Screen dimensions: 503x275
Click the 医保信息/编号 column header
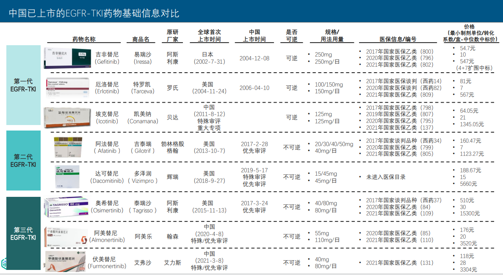tap(397, 38)
